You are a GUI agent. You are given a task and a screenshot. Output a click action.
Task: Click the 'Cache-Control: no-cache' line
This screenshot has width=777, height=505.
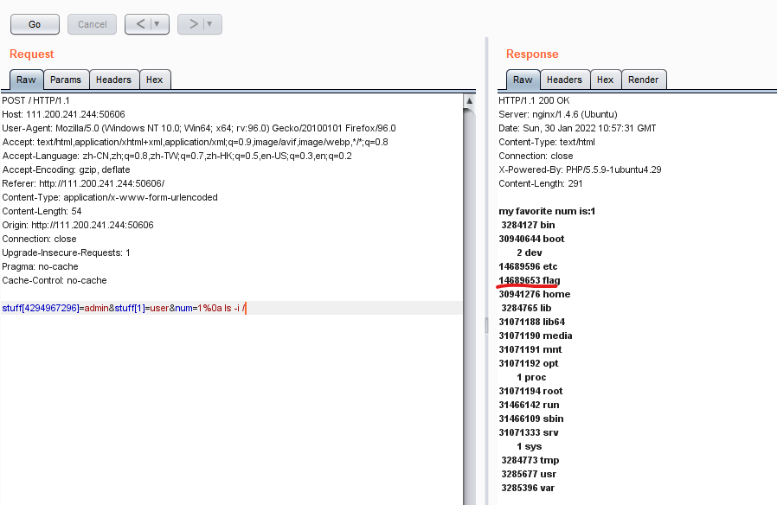pos(55,281)
